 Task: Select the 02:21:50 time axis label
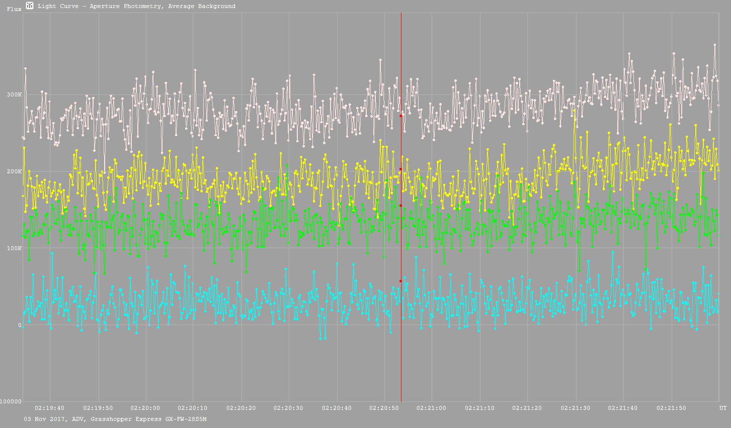point(671,408)
